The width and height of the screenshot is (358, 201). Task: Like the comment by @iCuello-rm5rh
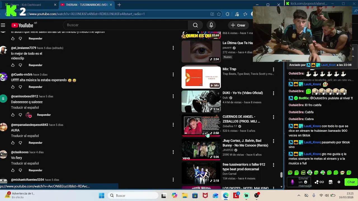(13, 87)
